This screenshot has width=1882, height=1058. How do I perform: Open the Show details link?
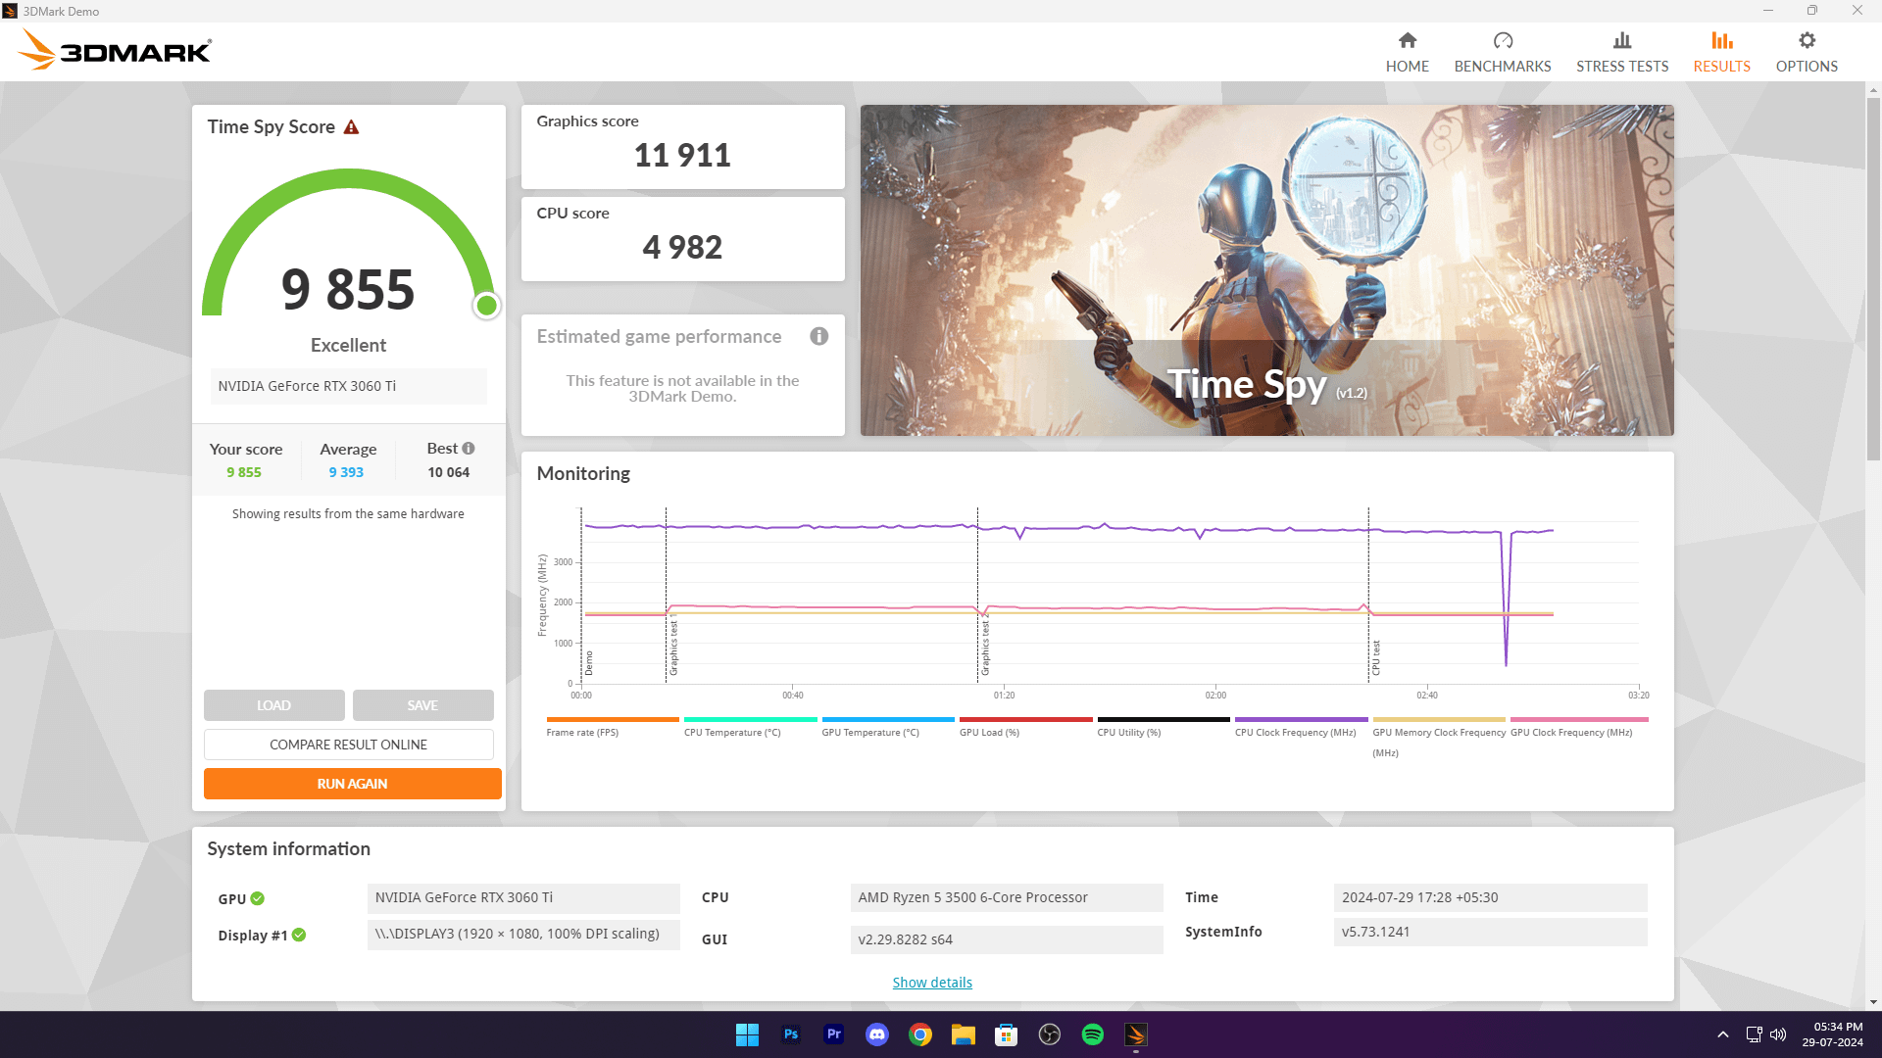(932, 983)
